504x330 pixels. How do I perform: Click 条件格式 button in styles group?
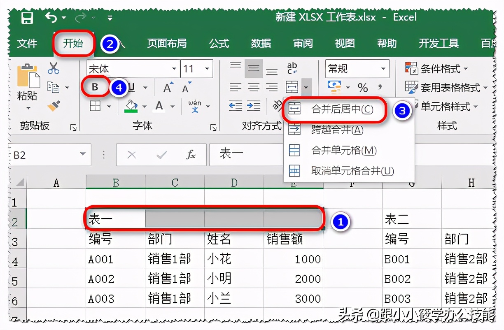(436, 69)
